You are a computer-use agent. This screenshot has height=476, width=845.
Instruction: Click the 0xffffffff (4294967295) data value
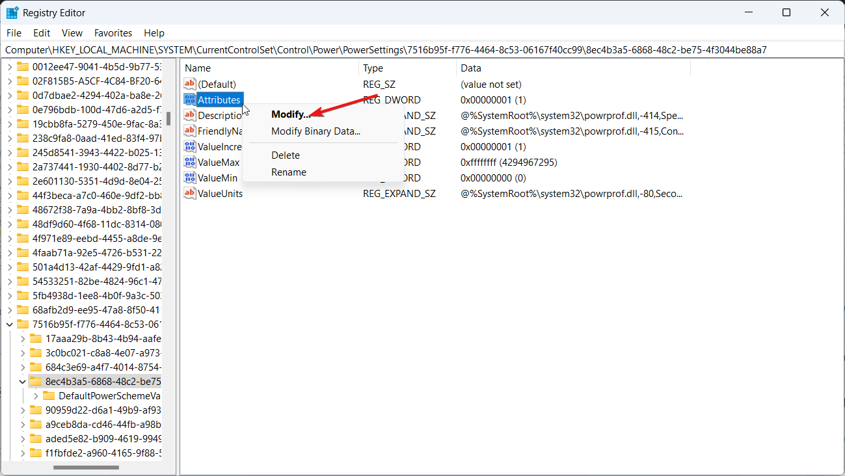click(x=509, y=162)
